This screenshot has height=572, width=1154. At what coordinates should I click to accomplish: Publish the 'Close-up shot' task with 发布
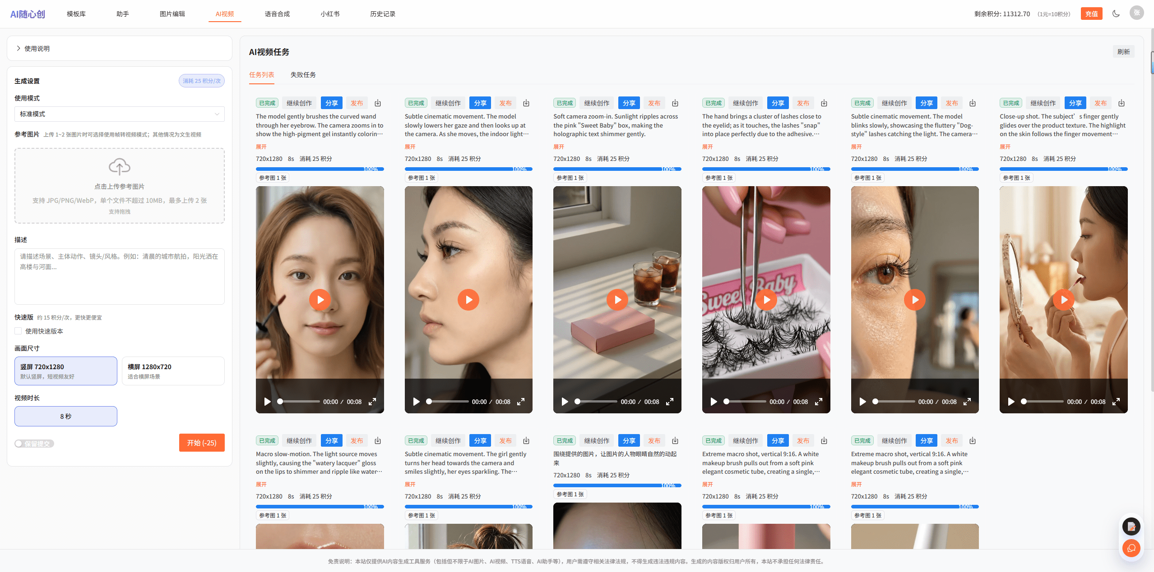(1101, 103)
